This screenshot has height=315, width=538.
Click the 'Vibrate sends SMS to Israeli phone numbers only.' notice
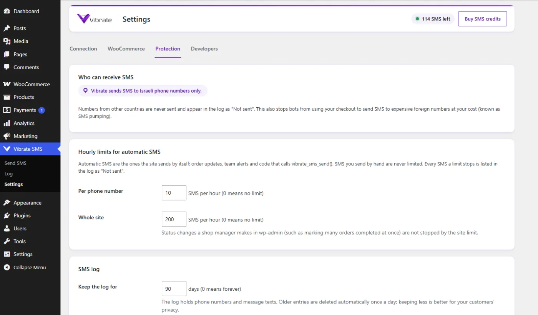click(143, 91)
